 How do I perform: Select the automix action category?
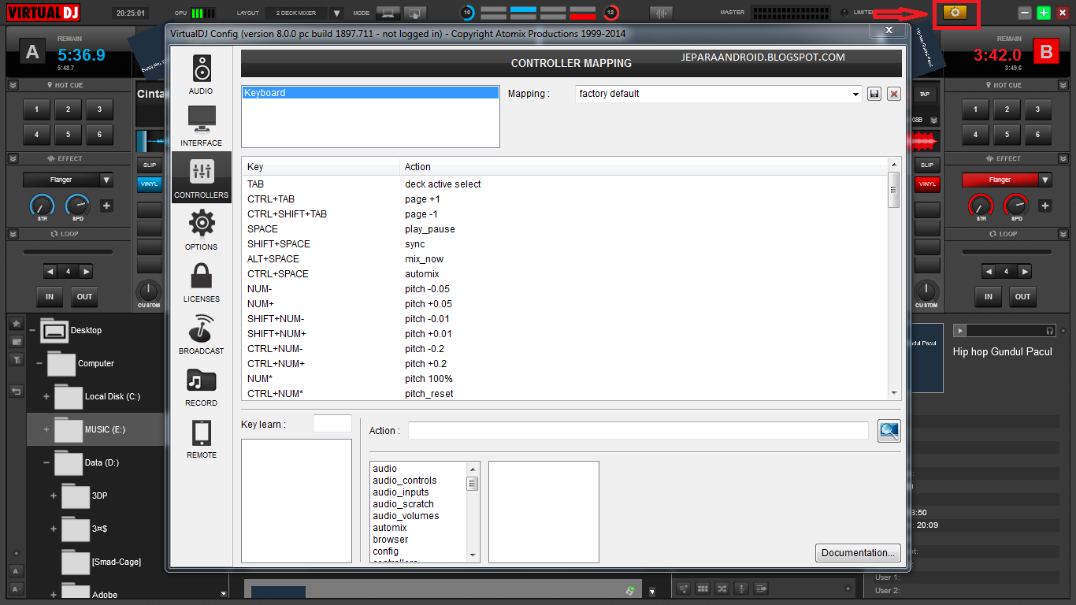390,528
